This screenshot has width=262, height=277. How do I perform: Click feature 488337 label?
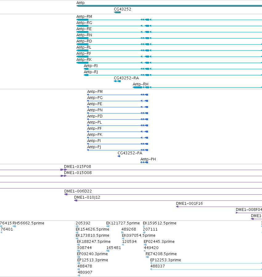click(x=157, y=266)
